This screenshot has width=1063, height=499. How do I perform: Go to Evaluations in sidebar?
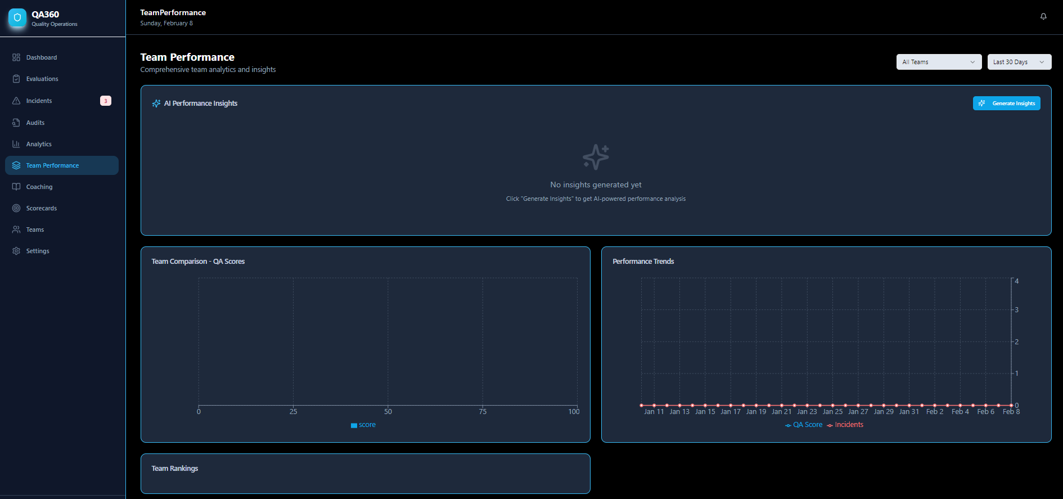coord(62,79)
